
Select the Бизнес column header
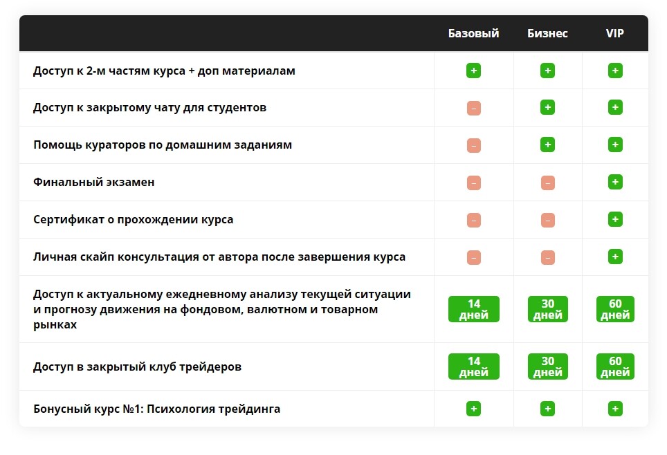point(547,33)
